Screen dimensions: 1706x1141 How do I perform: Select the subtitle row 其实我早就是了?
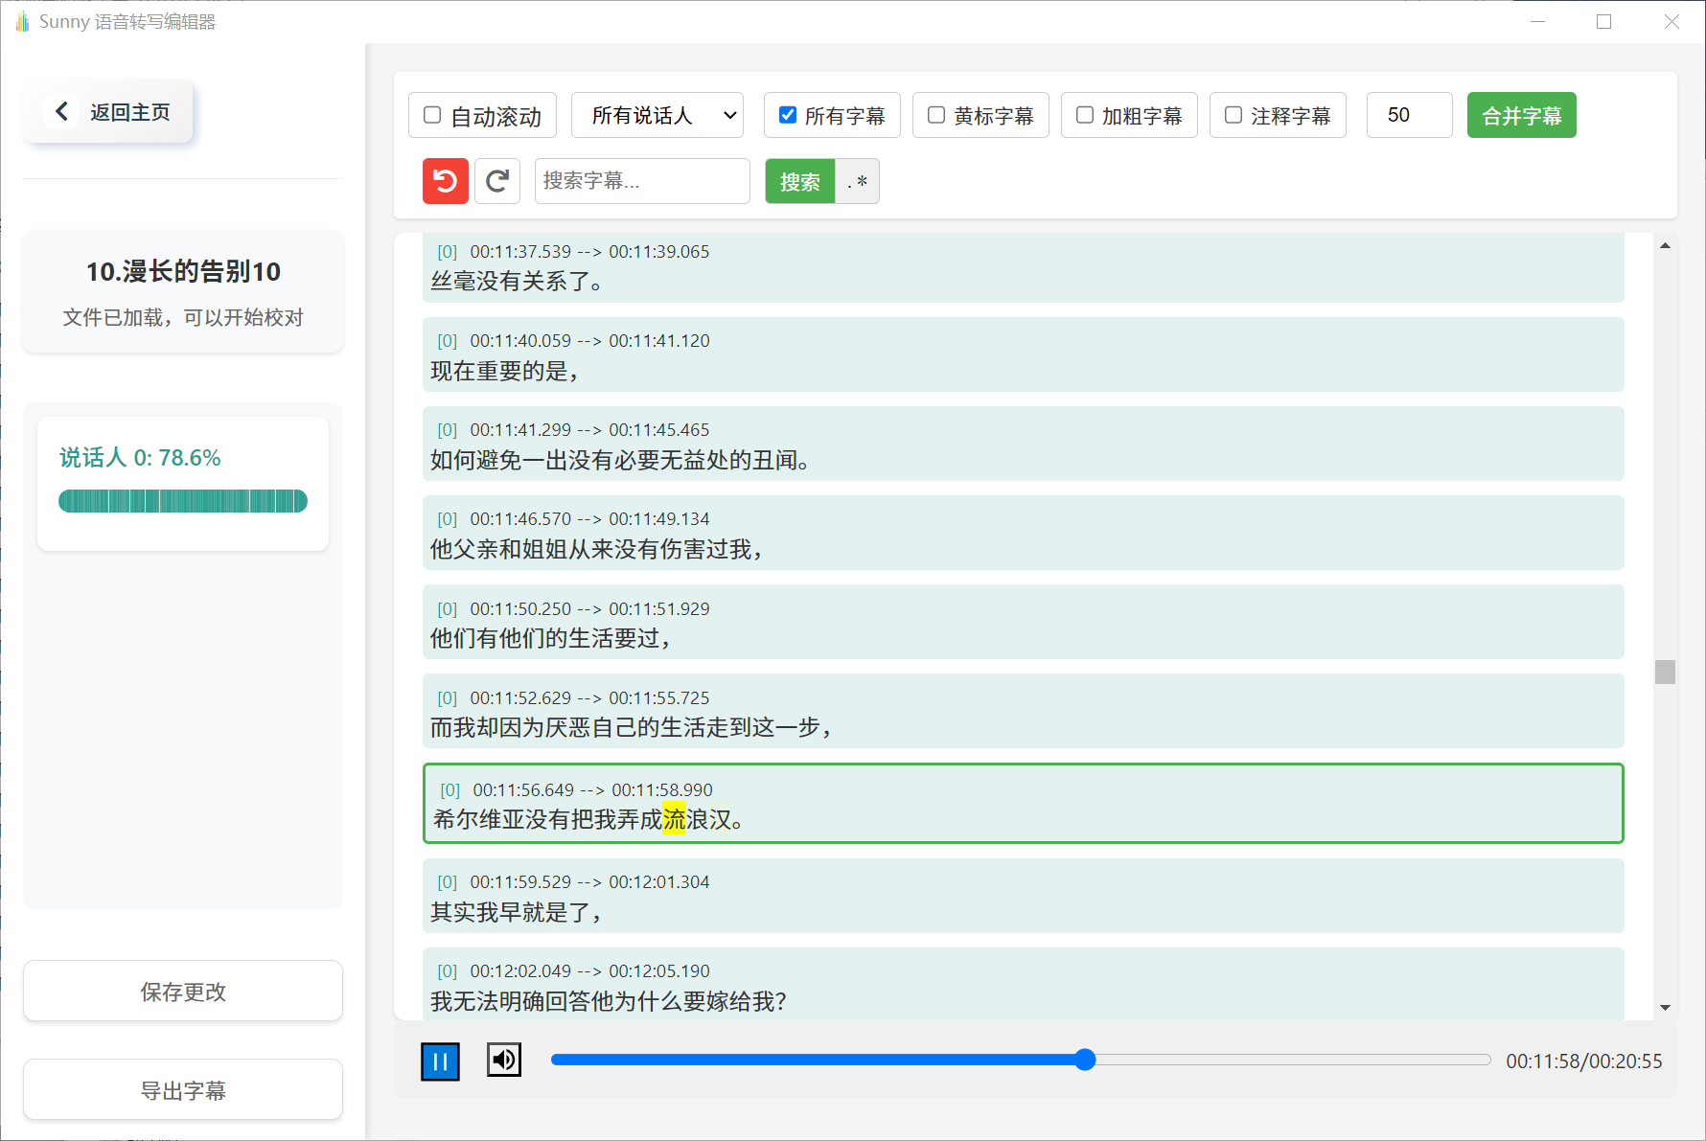click(1023, 897)
